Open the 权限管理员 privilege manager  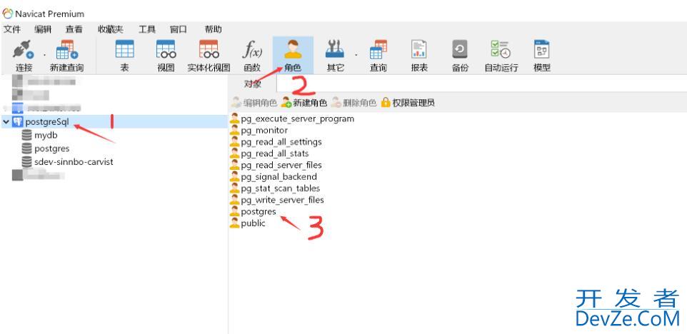coord(408,103)
